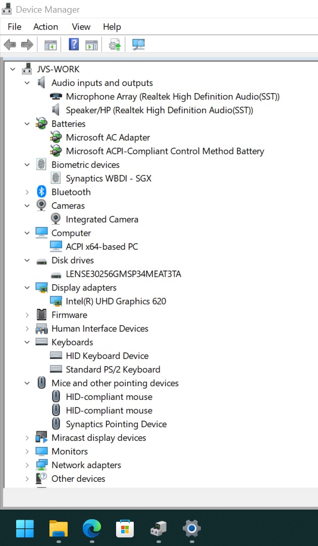Open Microsoft Store from the taskbar
The height and width of the screenshot is (546, 318).
tap(125, 529)
